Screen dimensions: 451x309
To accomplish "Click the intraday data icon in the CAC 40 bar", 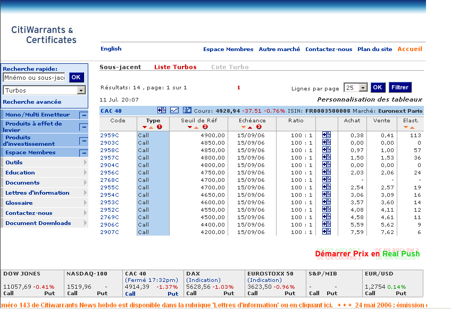I will coord(187,110).
